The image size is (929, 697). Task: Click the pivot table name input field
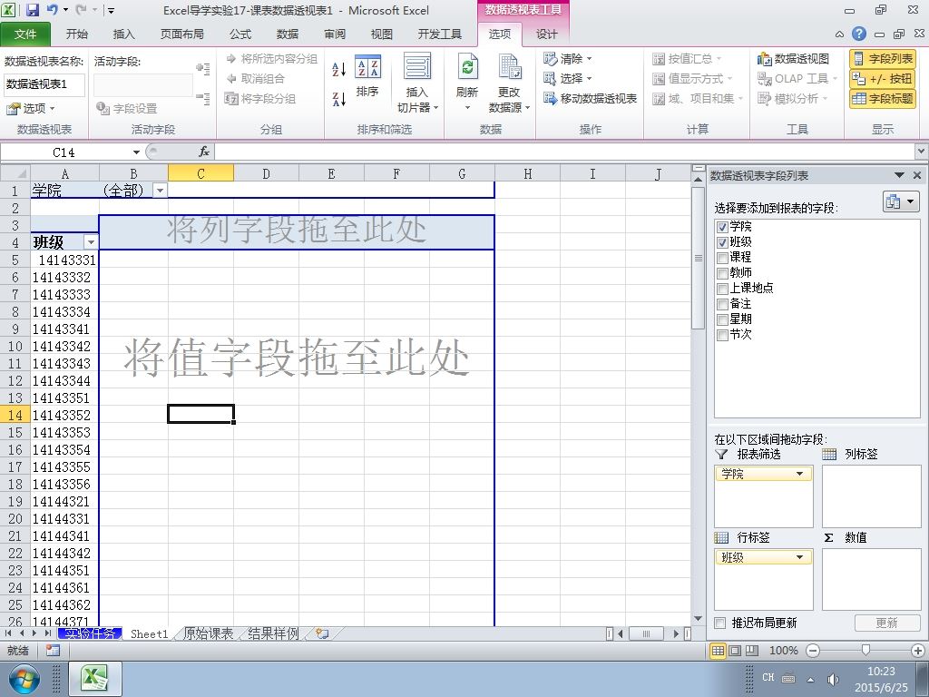(x=44, y=84)
